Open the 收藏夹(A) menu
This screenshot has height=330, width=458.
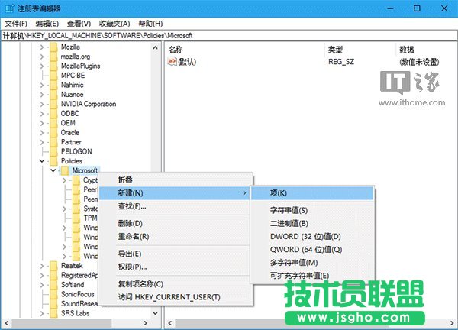click(x=114, y=24)
